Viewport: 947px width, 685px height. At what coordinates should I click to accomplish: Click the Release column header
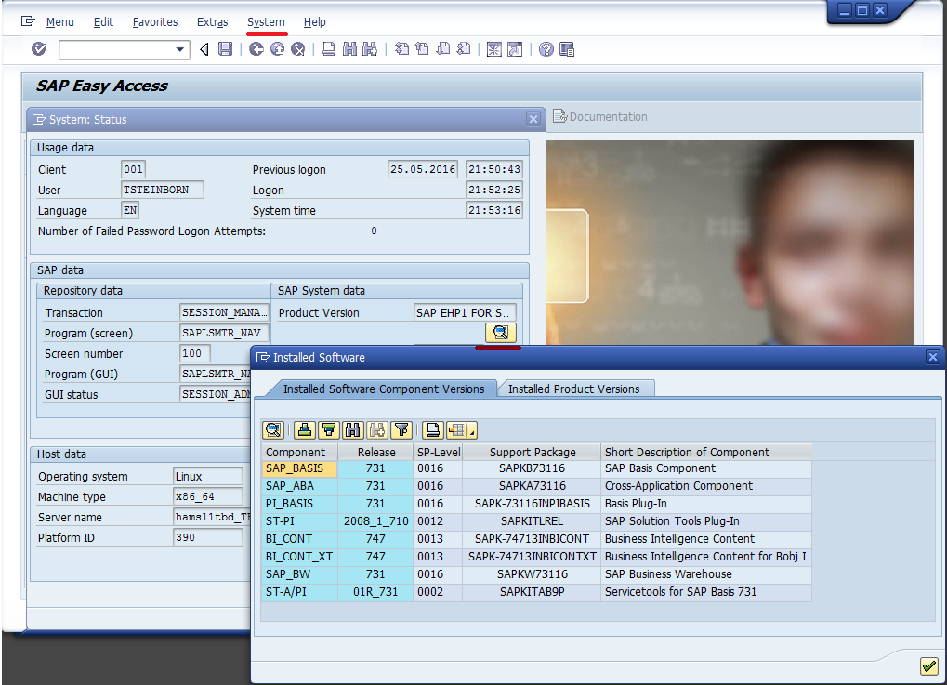coord(375,452)
